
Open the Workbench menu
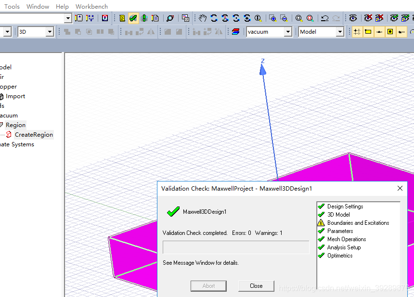(x=91, y=6)
